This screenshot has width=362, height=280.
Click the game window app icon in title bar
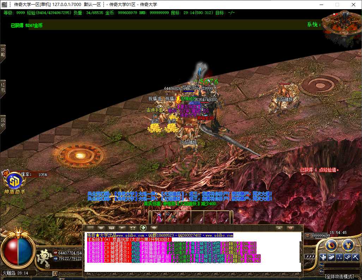[4, 4]
